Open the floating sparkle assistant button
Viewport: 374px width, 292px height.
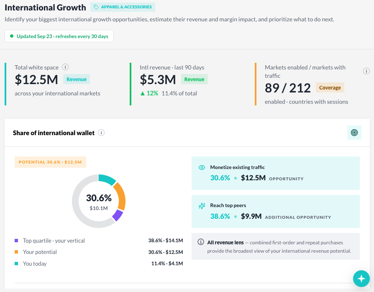361,279
